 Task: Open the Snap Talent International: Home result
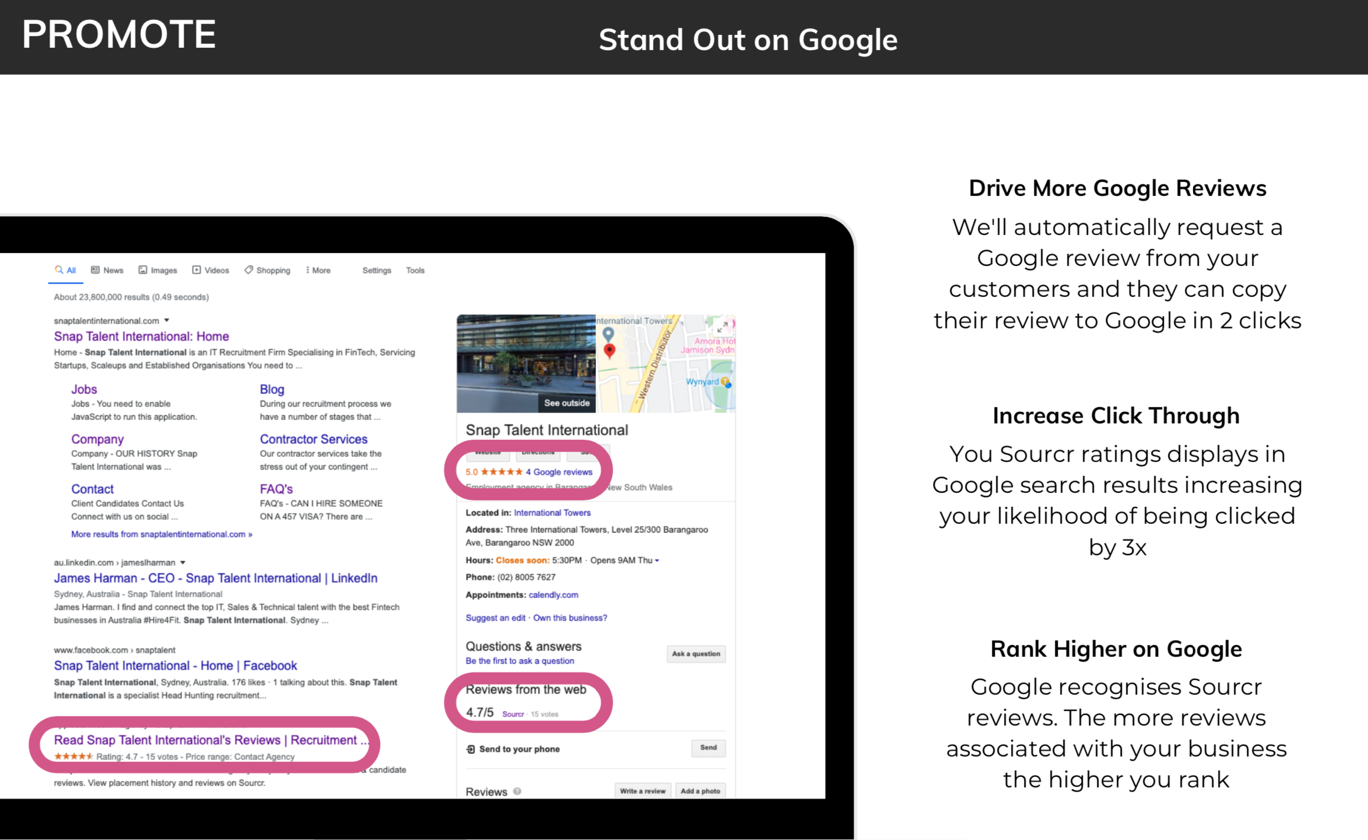point(141,337)
